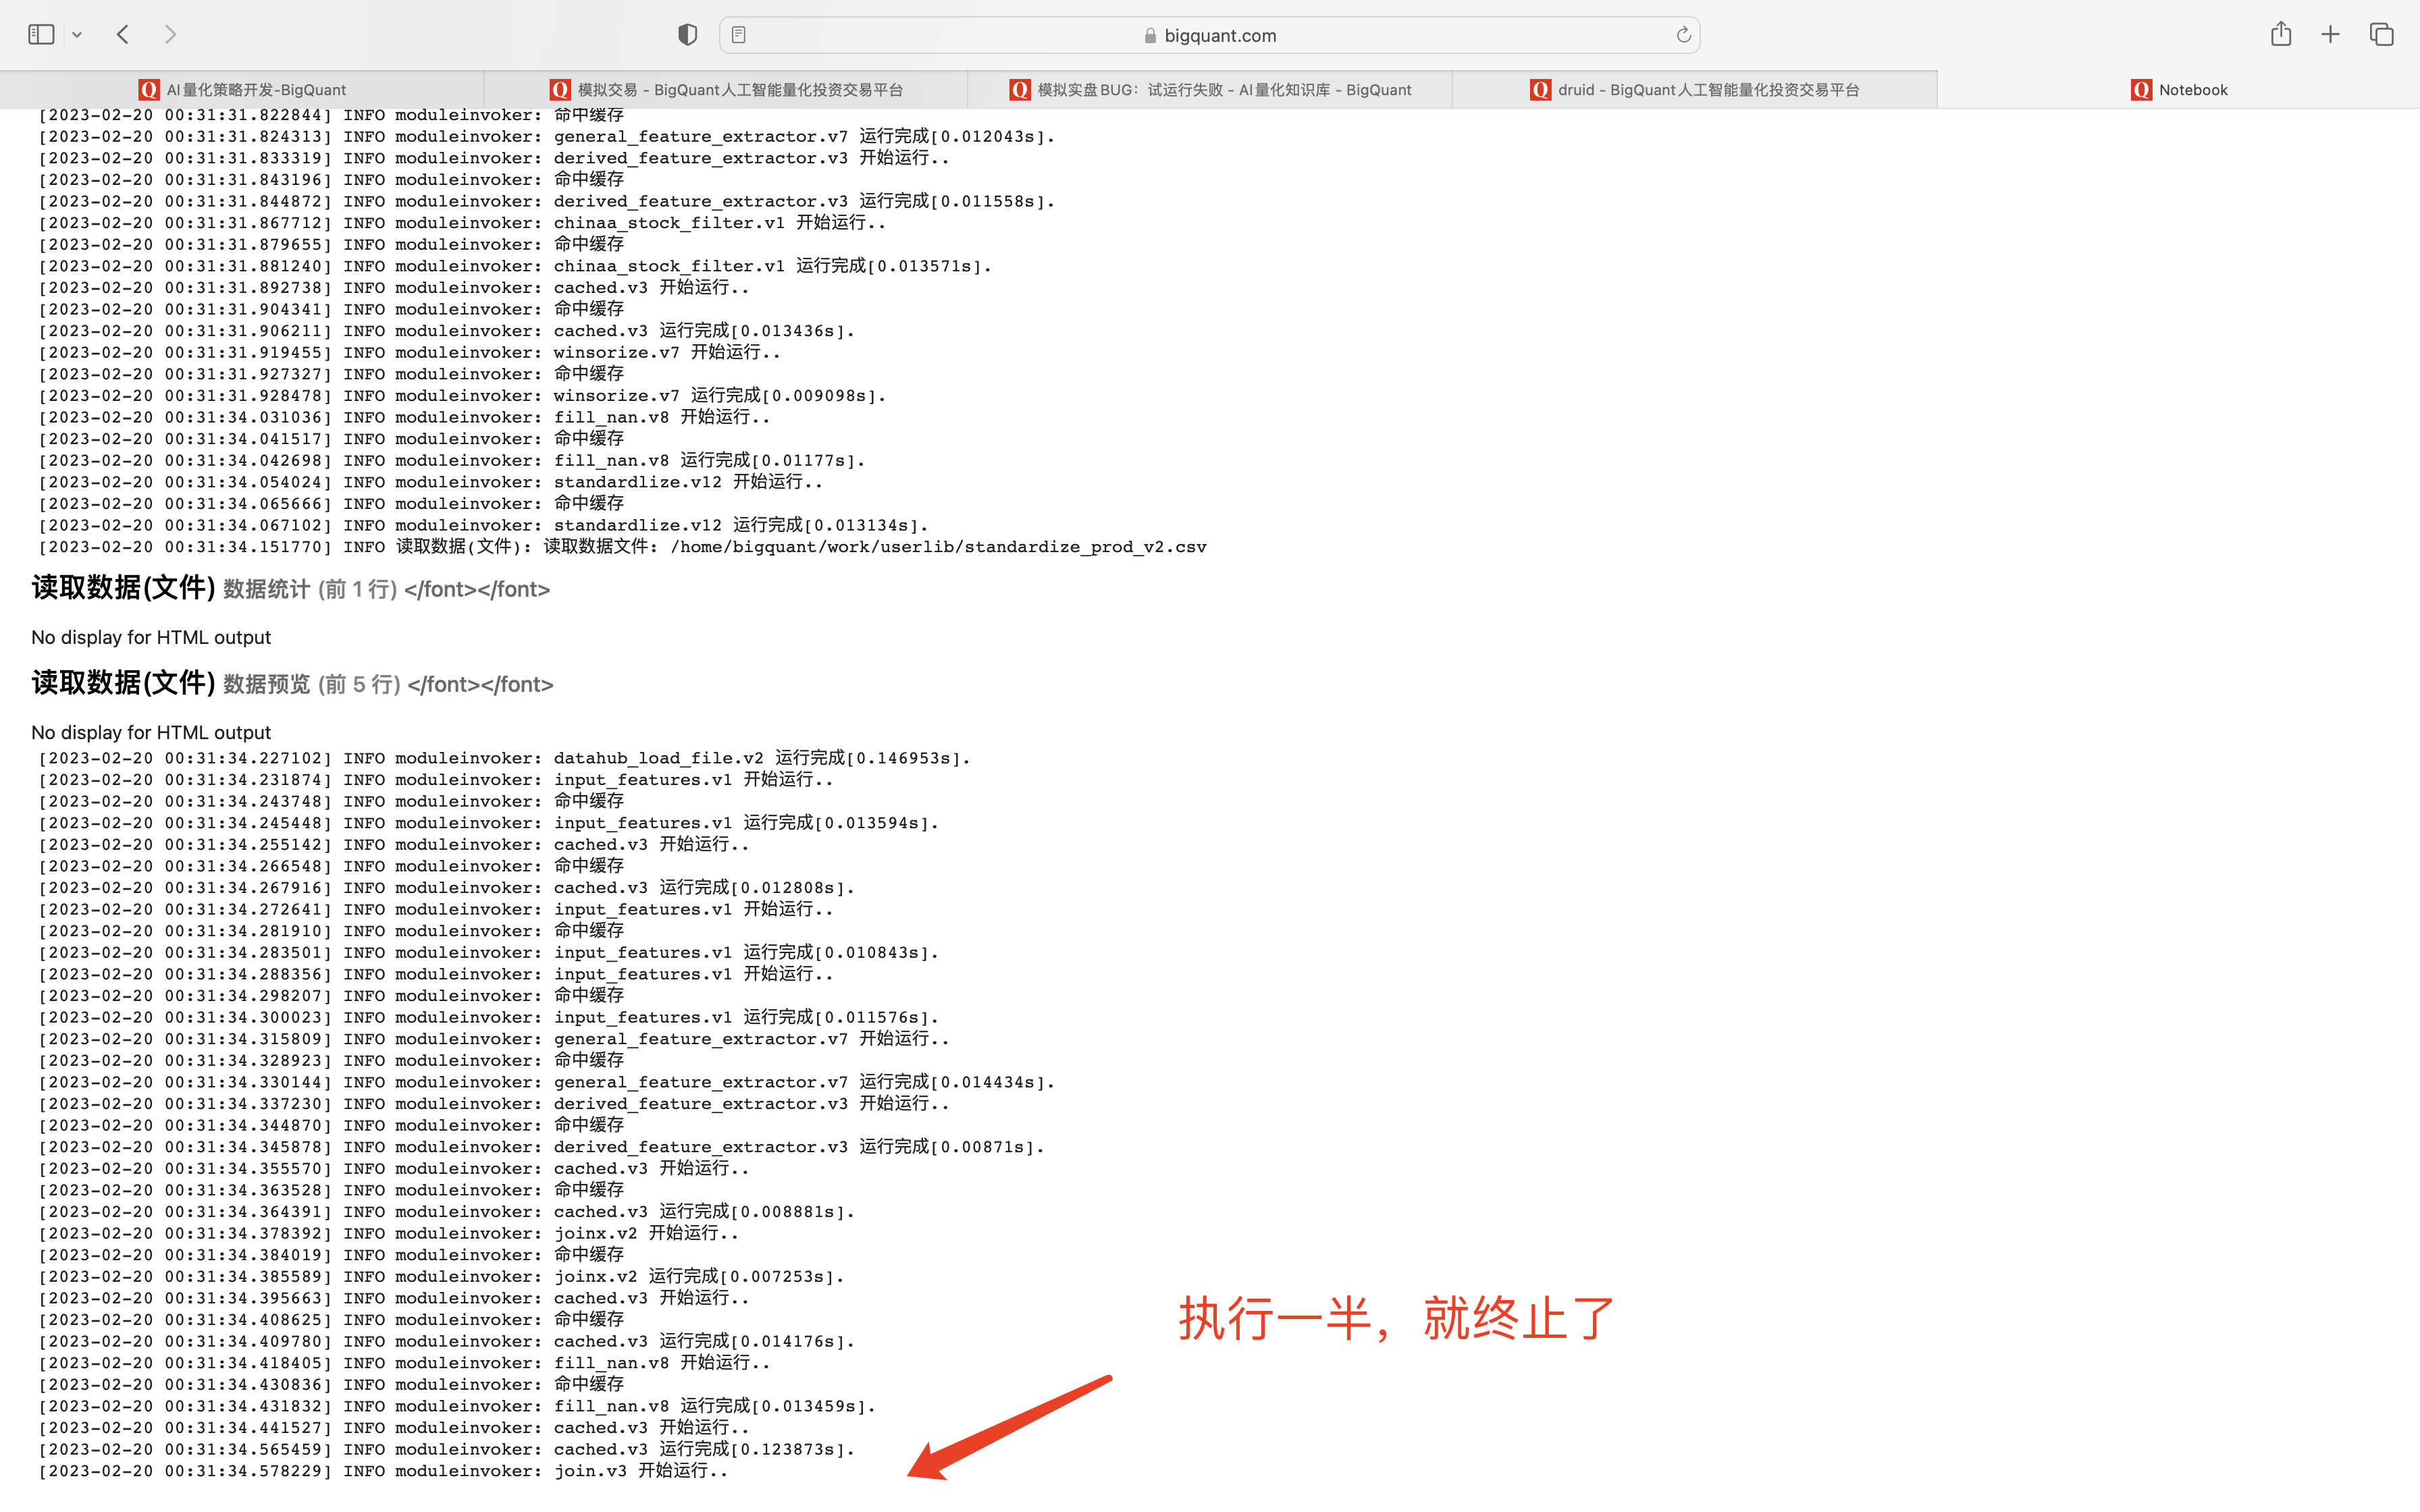The image size is (2420, 1512).
Task: Click log line general_feature_extractor.v7 运行完成[0.014434s]
Action: click(x=547, y=1082)
